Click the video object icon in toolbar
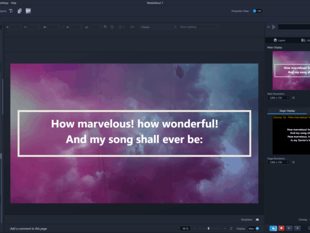This screenshot has height=233, width=310. tap(29, 11)
